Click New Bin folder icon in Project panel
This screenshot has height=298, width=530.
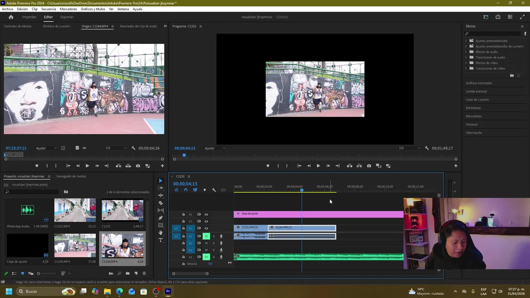coord(128,274)
